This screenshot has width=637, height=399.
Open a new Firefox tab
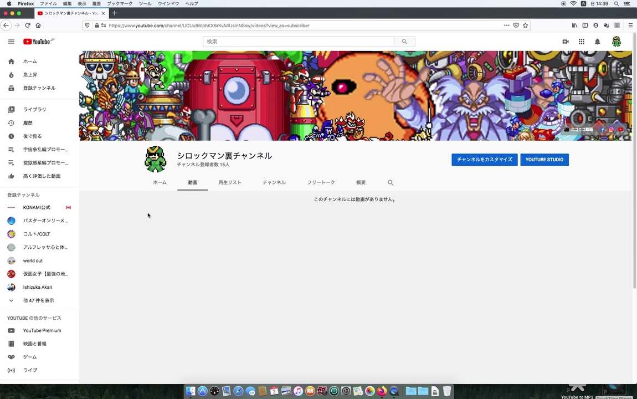point(115,13)
